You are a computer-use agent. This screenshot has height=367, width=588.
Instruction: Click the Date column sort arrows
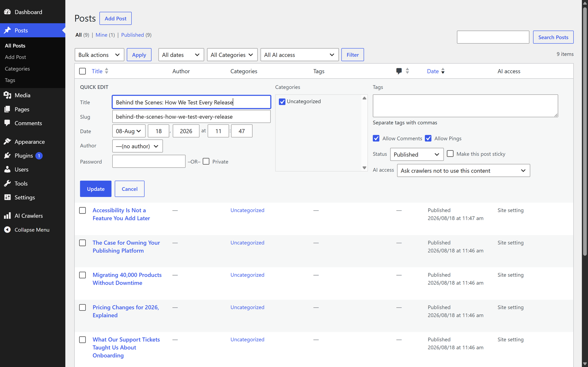(443, 71)
